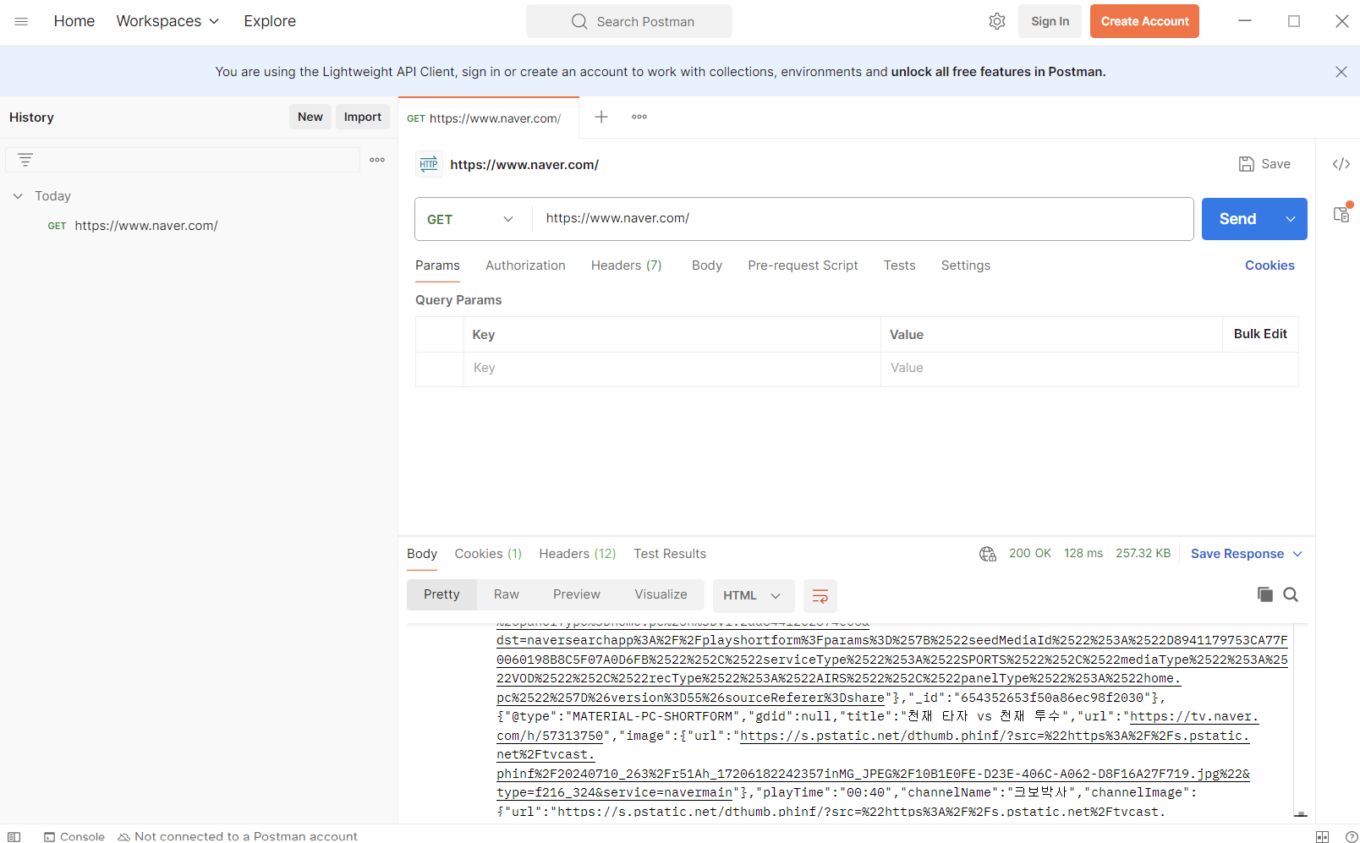Select the Params tab
Image resolution: width=1360 pixels, height=843 pixels.
[x=437, y=265]
